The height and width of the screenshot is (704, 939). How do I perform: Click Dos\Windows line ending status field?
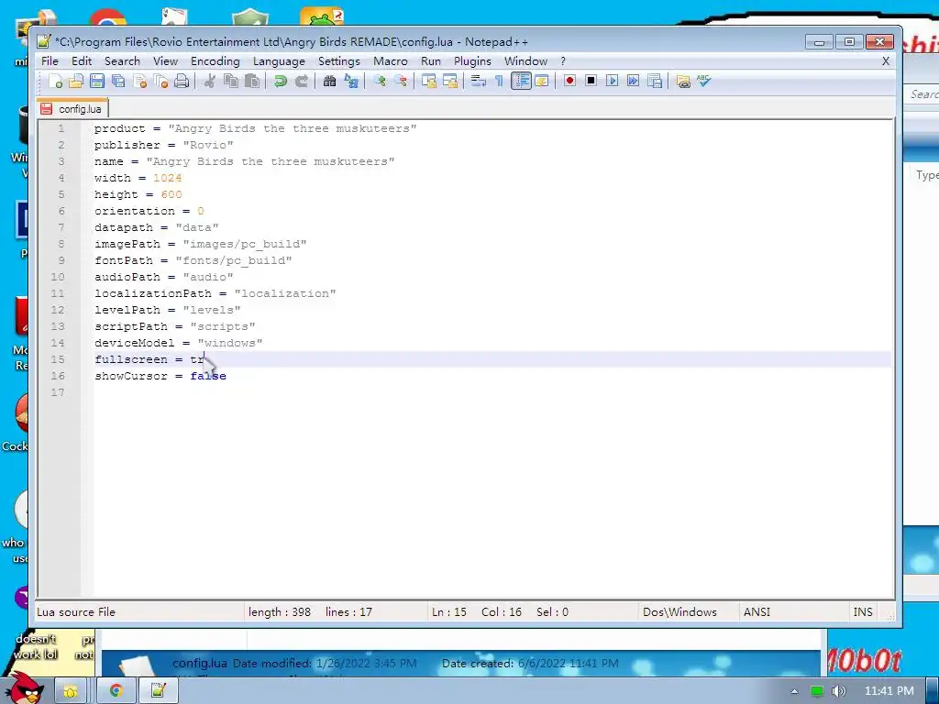pos(679,611)
